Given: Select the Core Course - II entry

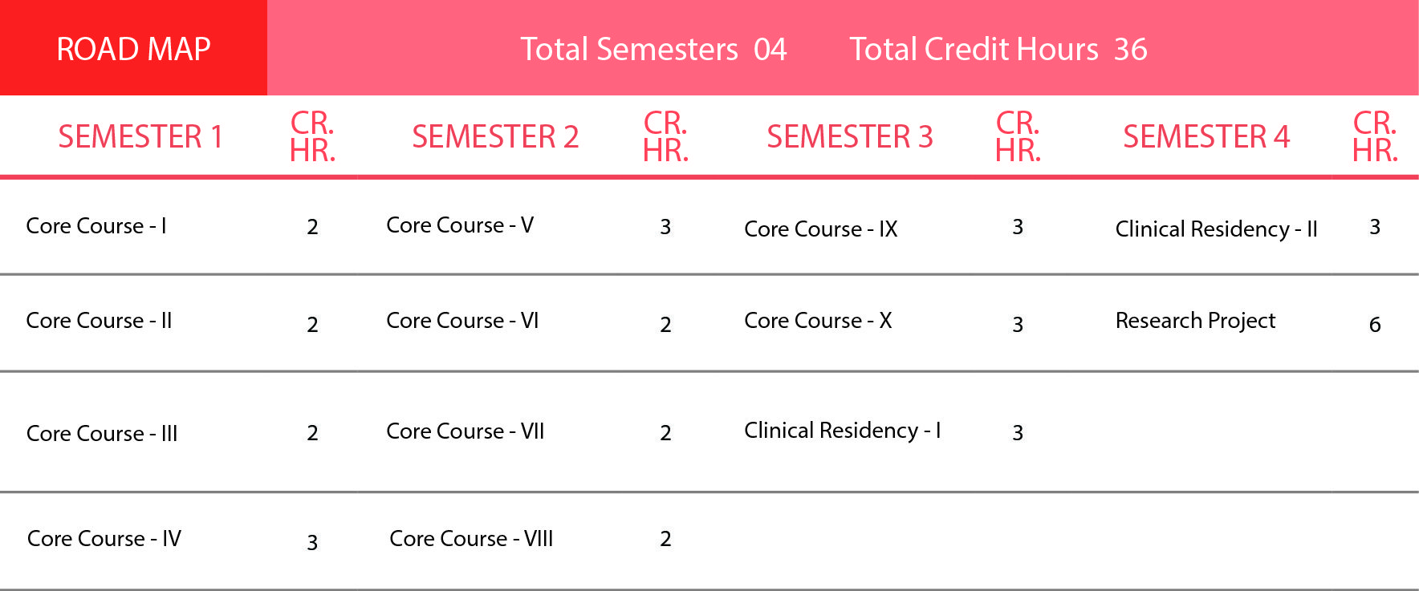Looking at the screenshot, I should point(100,321).
